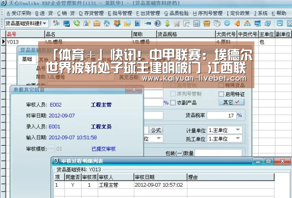This screenshot has width=292, height=198.
Task: Click the yellow envelope mail icon
Action: [x=127, y=23]
